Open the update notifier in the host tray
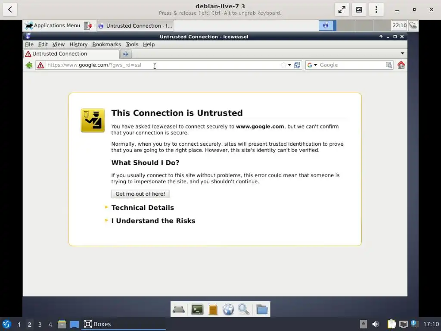This screenshot has height=331, width=441. click(414, 324)
